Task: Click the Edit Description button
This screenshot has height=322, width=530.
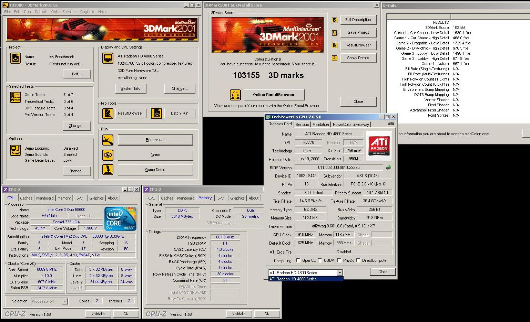Action: click(358, 20)
